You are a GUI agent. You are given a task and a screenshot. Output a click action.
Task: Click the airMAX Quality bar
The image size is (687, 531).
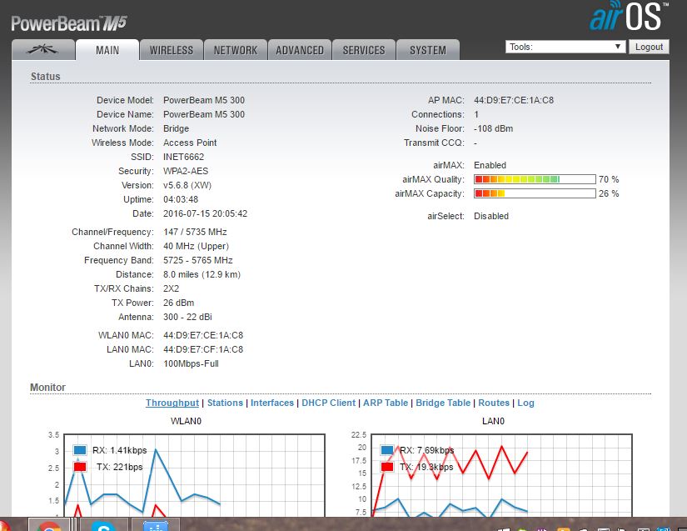[x=535, y=179]
